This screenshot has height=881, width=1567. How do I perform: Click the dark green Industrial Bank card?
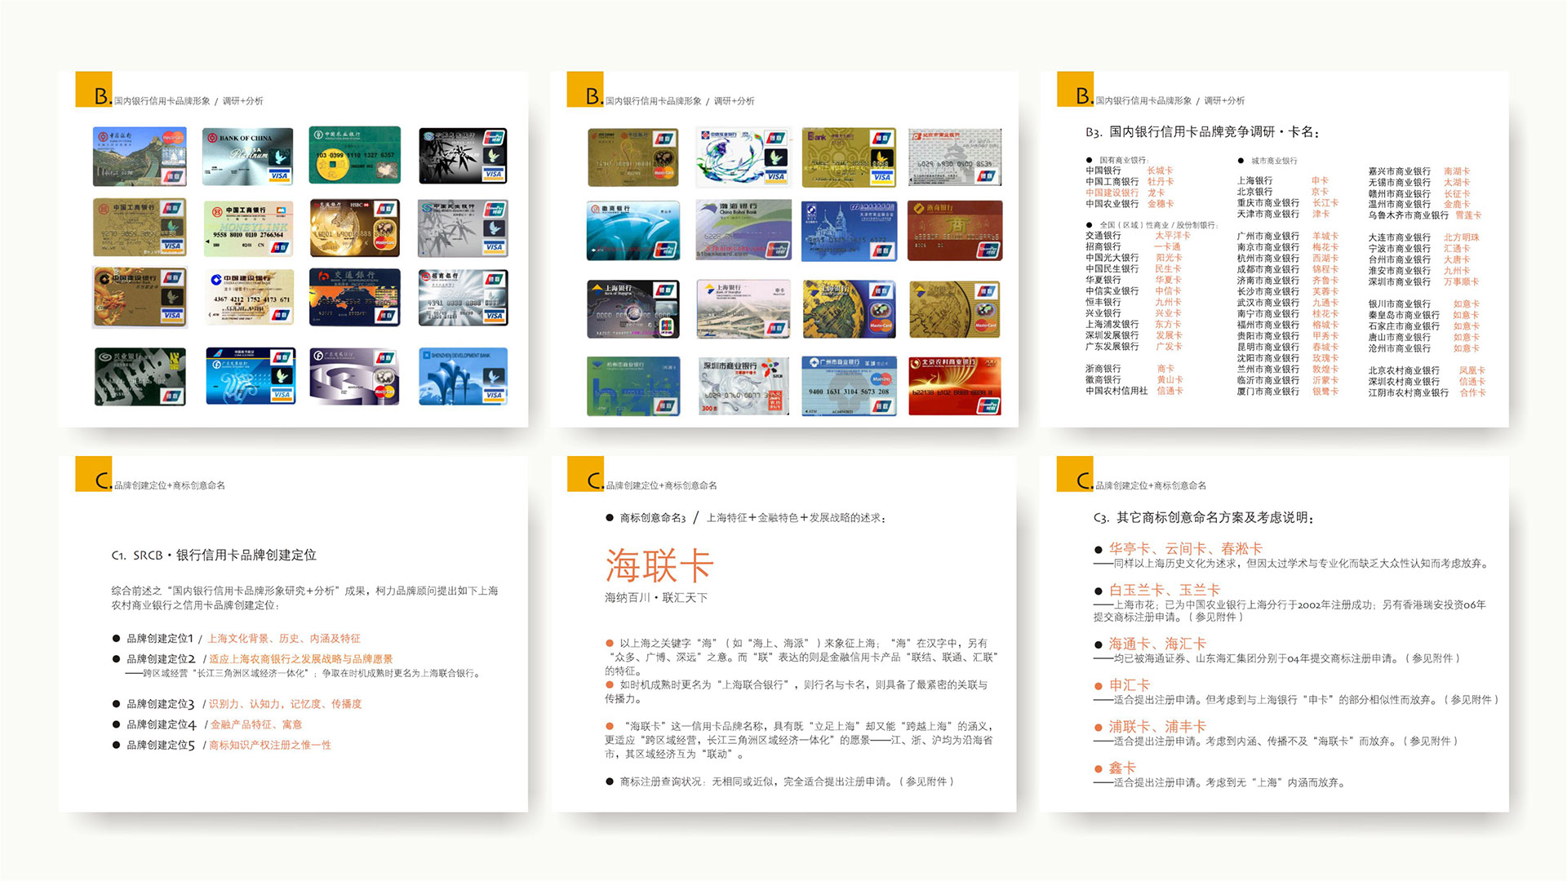(x=140, y=376)
